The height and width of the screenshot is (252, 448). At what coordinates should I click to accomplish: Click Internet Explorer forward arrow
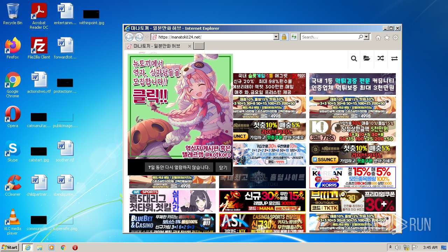coord(139,37)
